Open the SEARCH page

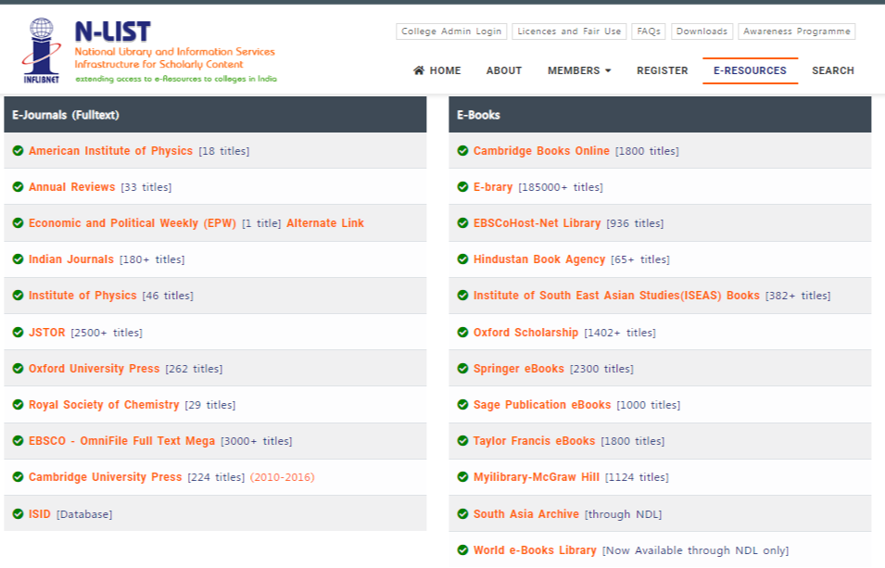[833, 70]
